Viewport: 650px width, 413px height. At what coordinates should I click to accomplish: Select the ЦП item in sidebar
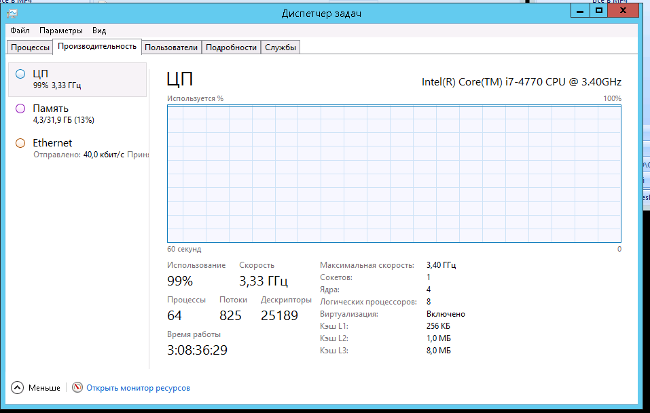click(77, 79)
